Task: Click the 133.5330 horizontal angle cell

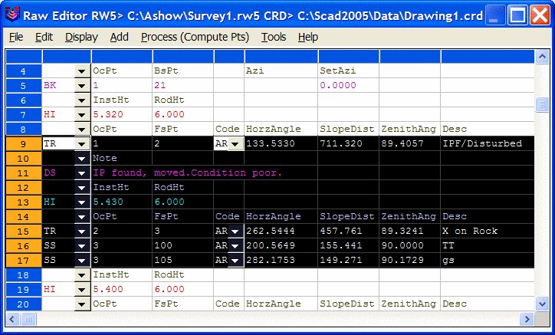Action: point(281,144)
